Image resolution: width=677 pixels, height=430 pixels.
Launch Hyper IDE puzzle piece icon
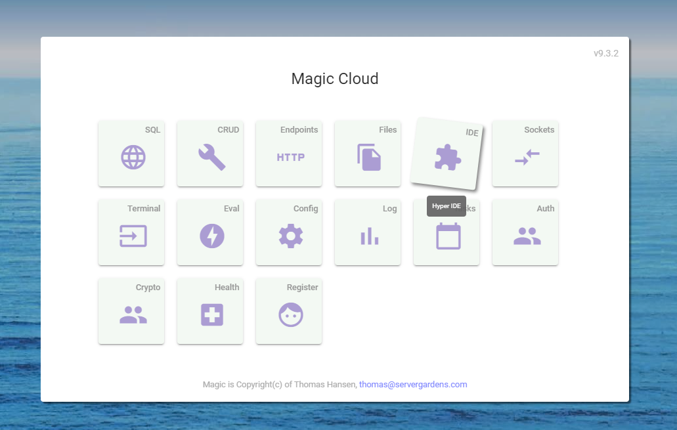tap(448, 158)
